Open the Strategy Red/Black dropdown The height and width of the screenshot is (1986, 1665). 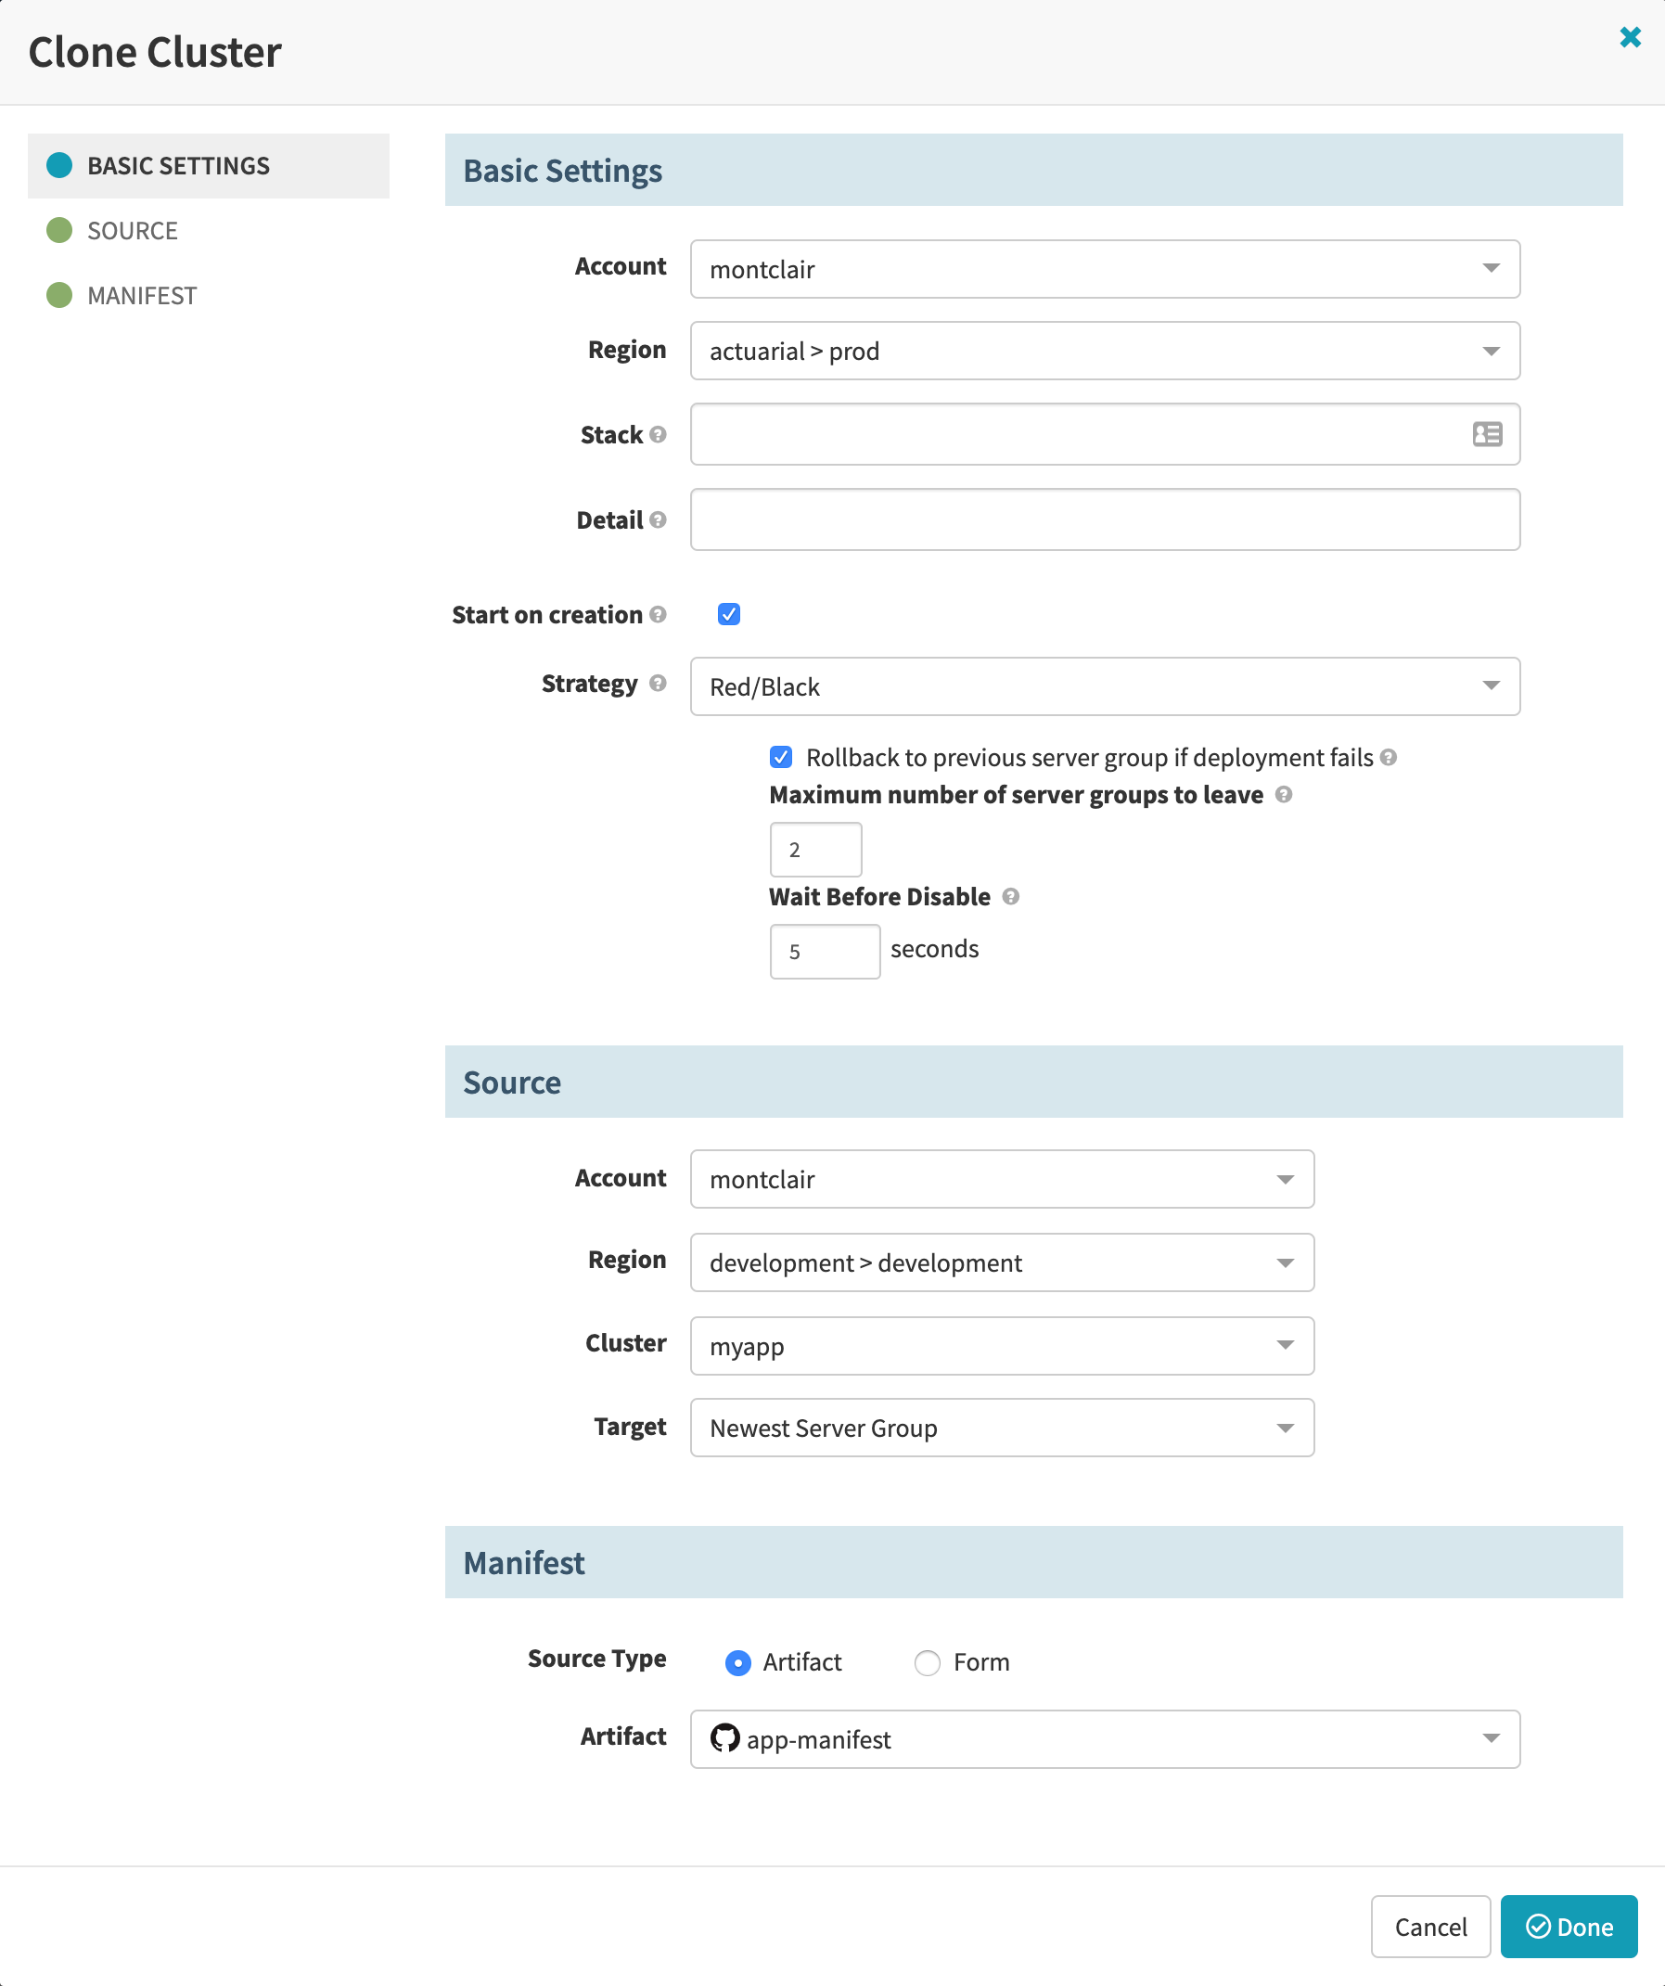point(1105,686)
